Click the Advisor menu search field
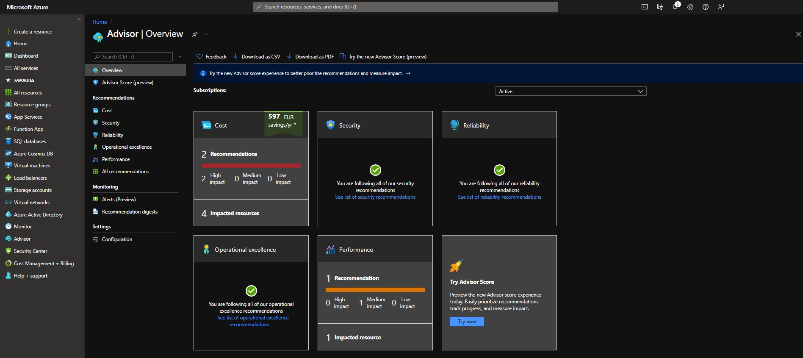 pos(133,57)
